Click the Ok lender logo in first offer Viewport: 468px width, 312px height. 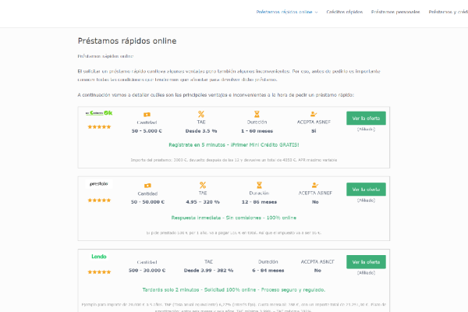[x=99, y=113]
